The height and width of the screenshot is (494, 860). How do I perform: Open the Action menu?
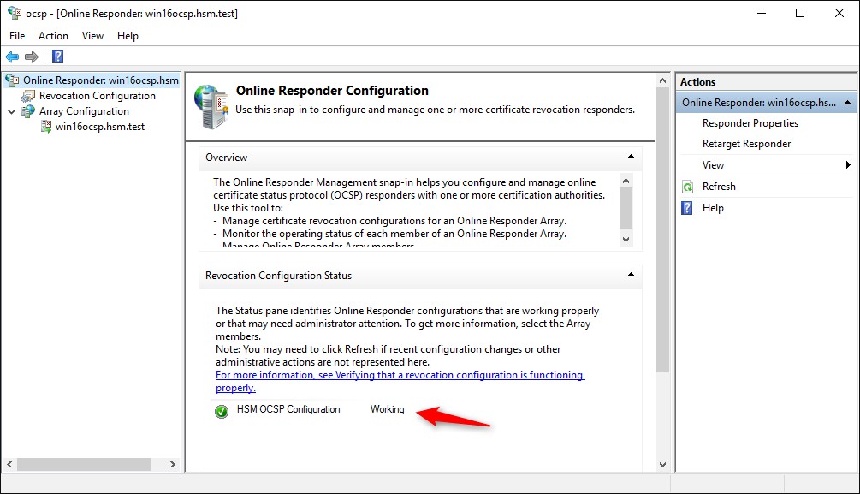pos(53,36)
